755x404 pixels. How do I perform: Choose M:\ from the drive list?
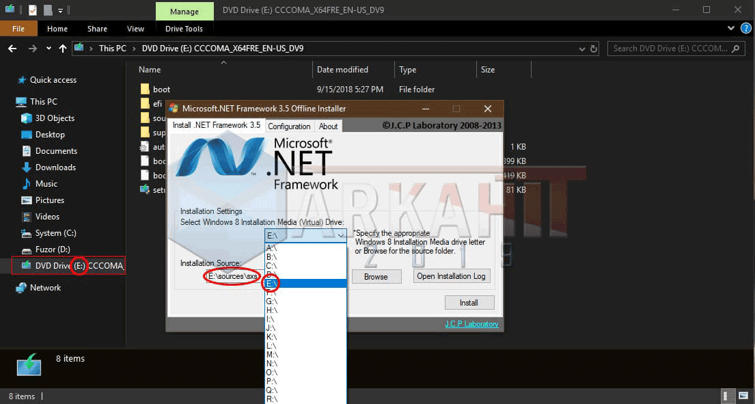[305, 355]
